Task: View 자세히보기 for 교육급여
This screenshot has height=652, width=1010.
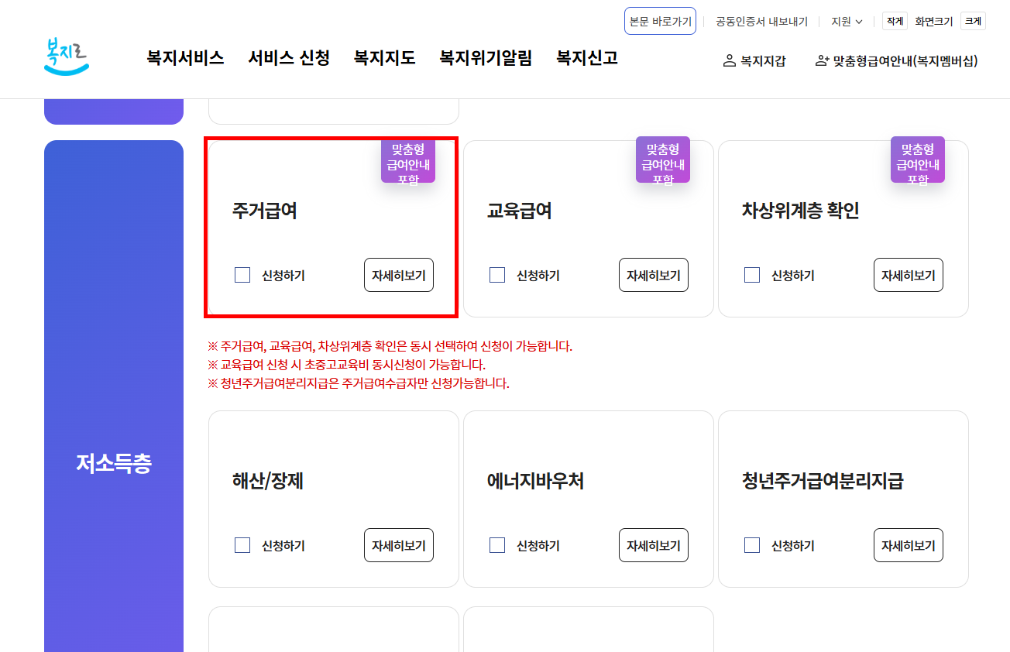Action: click(x=654, y=275)
